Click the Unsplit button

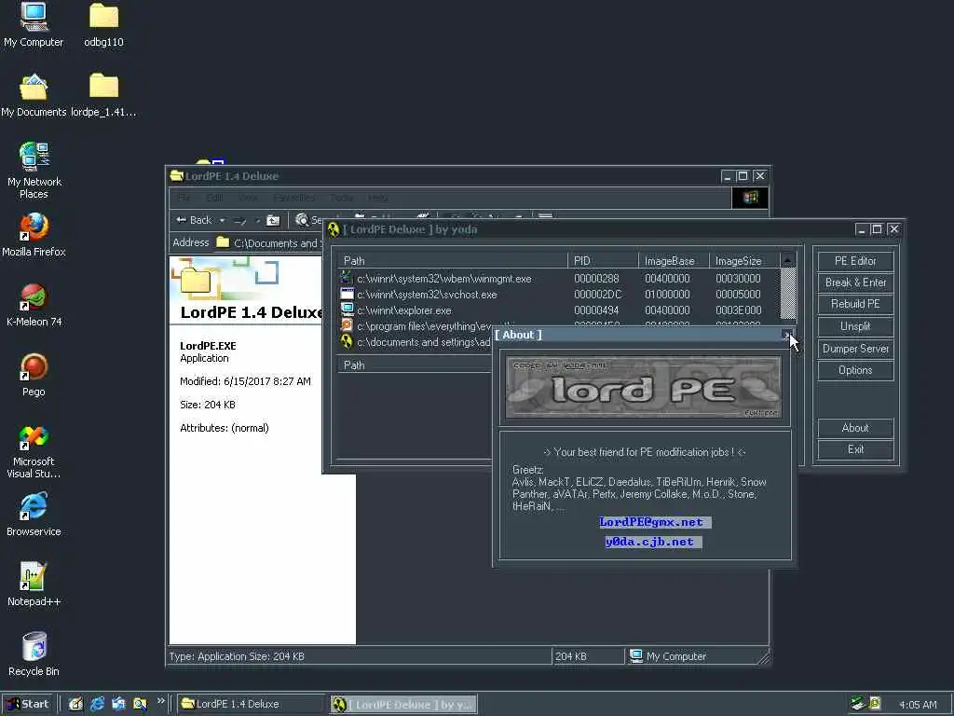point(855,326)
